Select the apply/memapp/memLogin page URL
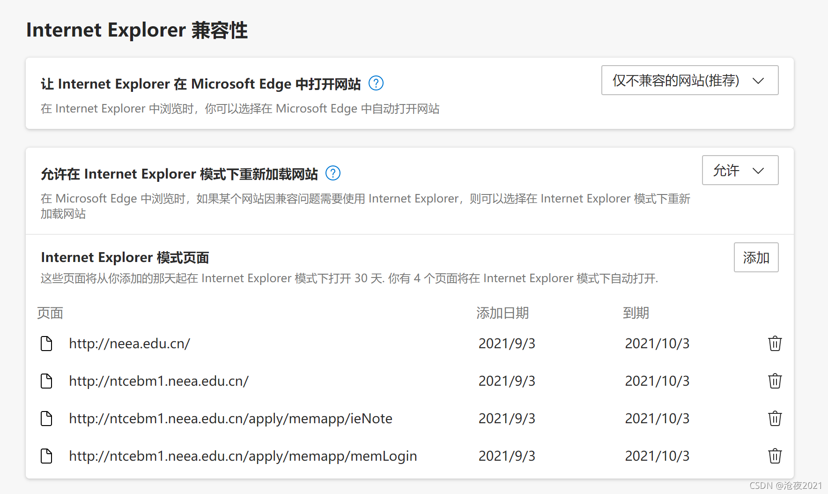 point(243,456)
